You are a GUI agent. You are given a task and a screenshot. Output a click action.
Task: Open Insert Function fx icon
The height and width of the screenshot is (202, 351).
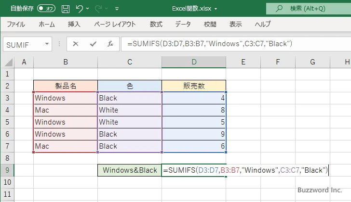(110, 44)
